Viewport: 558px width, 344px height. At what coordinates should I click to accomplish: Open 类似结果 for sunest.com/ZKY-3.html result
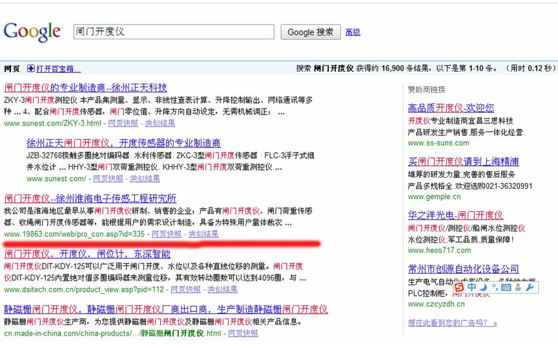(160, 123)
